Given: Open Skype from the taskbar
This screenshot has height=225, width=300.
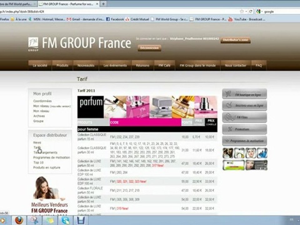Looking at the screenshot, I should (65, 220).
